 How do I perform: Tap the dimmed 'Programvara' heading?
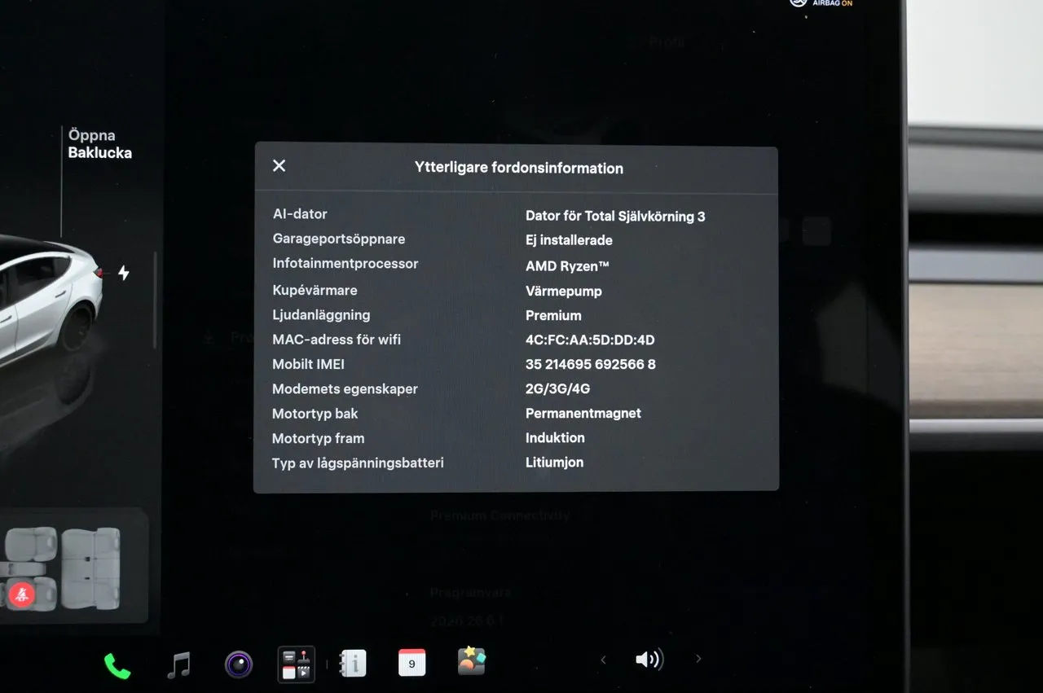point(470,593)
